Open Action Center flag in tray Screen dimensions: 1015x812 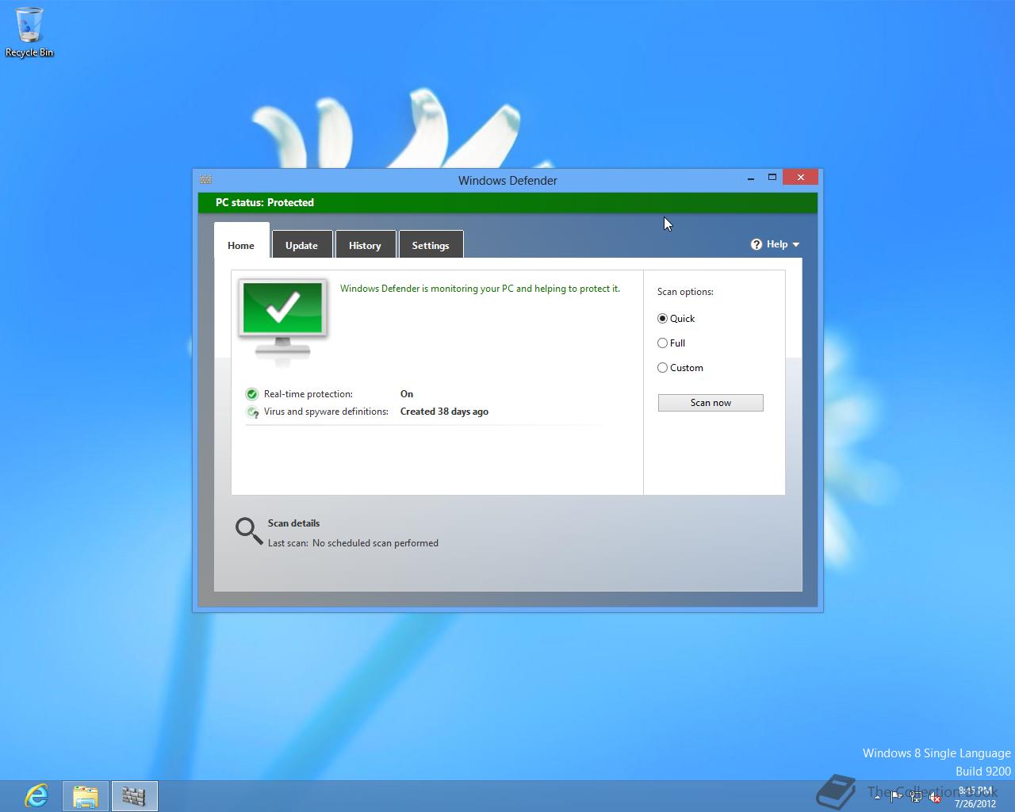pyautogui.click(x=896, y=796)
